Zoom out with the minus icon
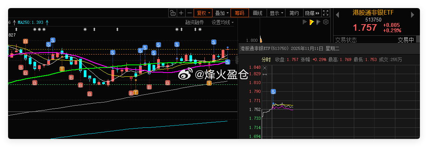 [x=189, y=13]
